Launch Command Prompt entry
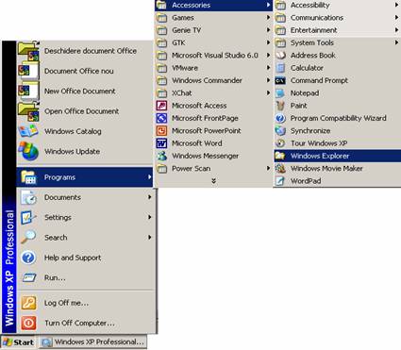Image resolution: width=401 pixels, height=350 pixels. (337, 80)
